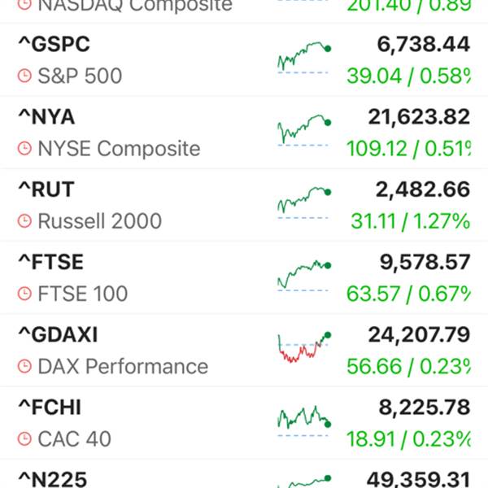
Task: Open the ^GSPC sparkline chart
Action: [303, 58]
